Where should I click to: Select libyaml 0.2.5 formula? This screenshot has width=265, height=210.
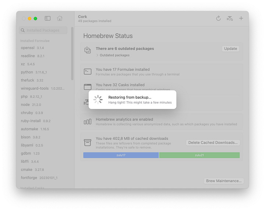(x=32, y=145)
